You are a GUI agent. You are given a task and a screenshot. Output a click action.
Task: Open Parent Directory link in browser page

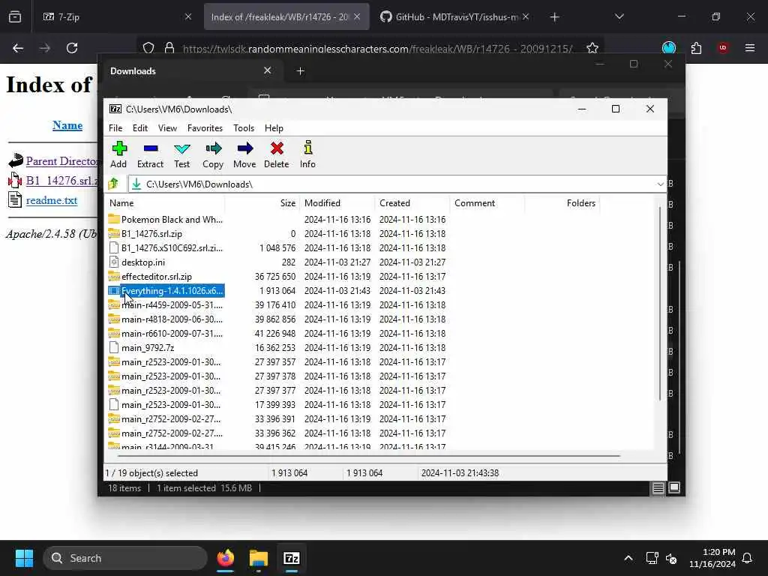point(61,161)
